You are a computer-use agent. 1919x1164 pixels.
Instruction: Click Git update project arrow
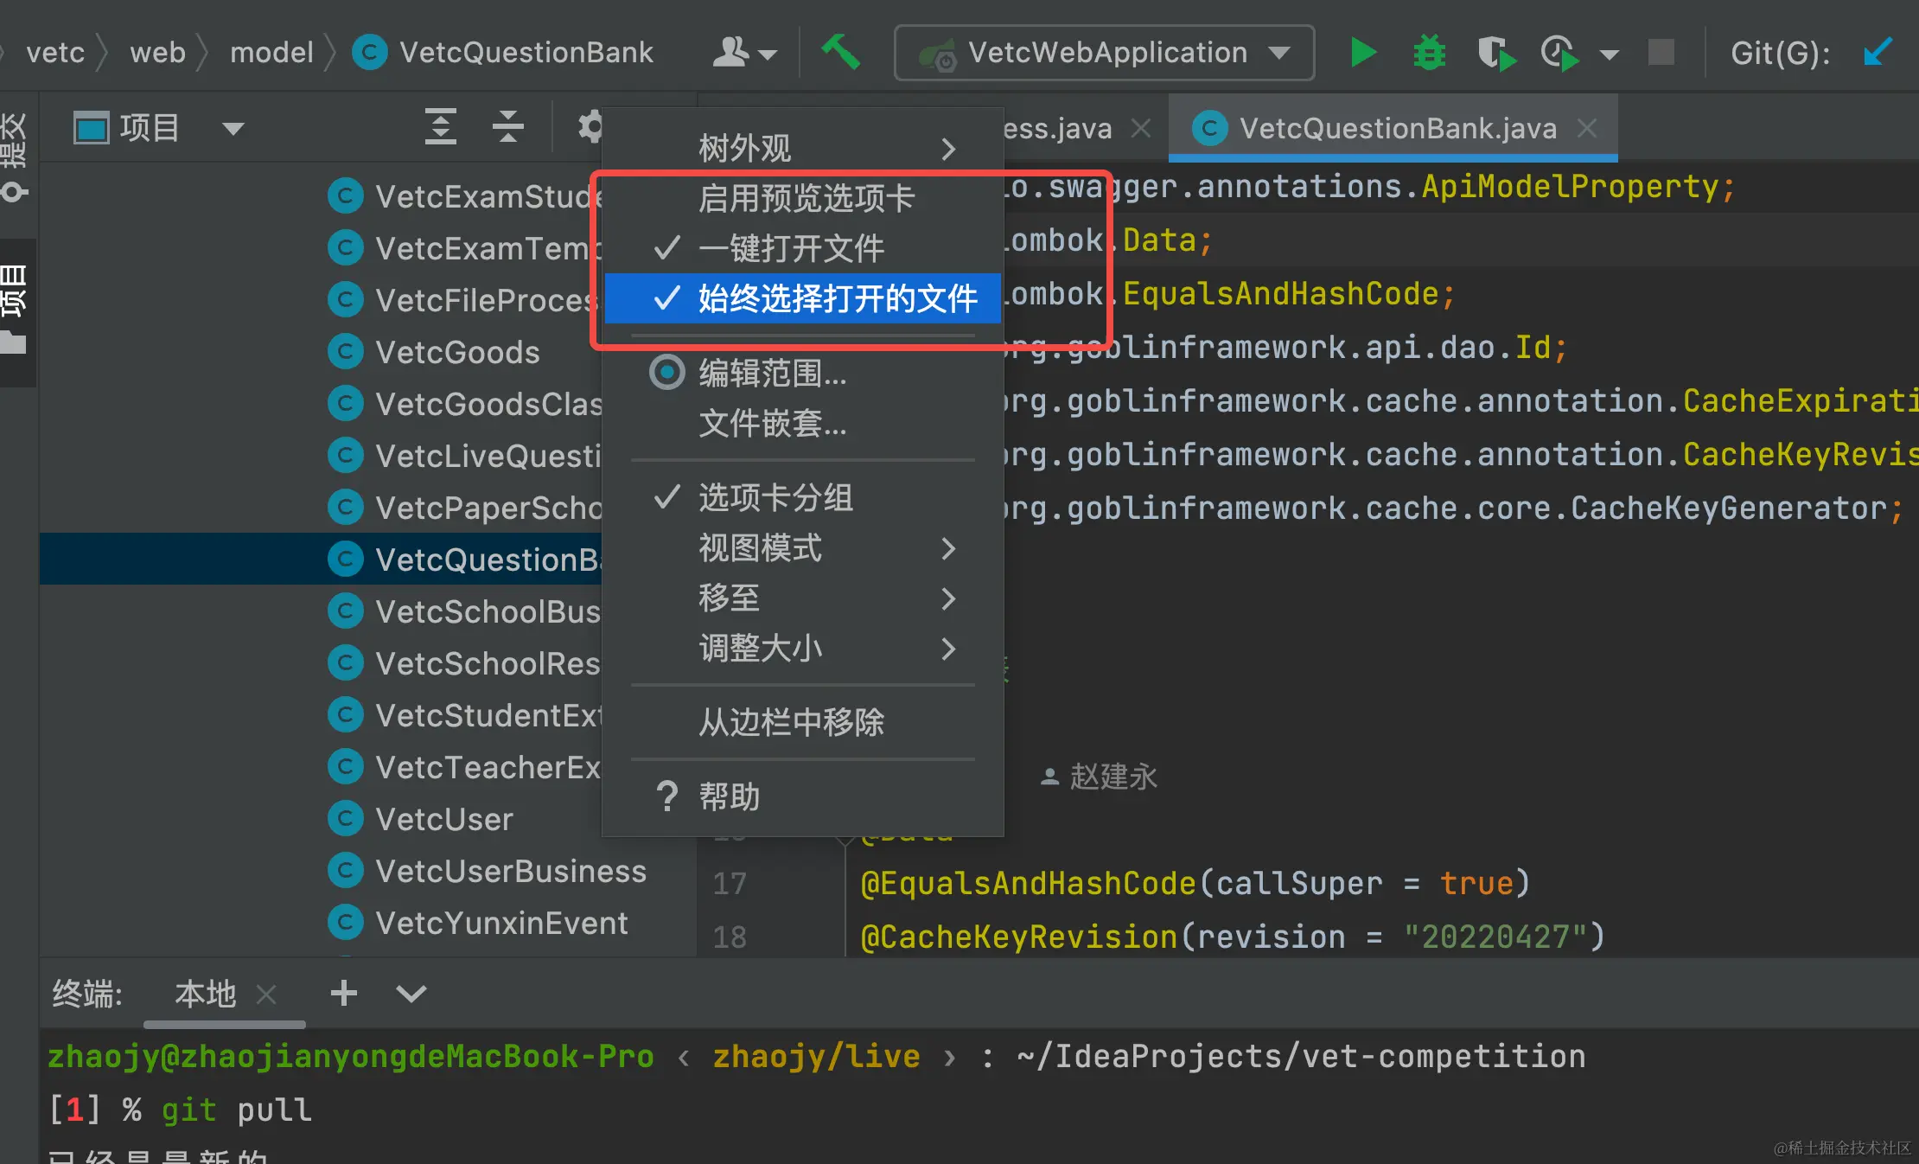pos(1877,52)
